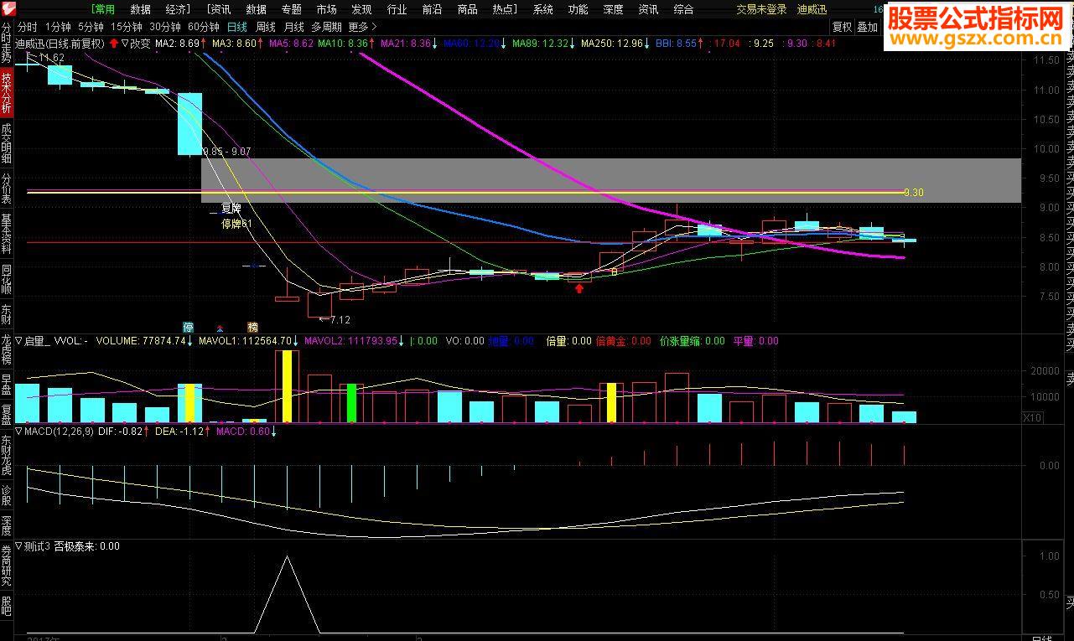Open the 更多 periods expander
Image resolution: width=1074 pixels, height=641 pixels.
(362, 27)
